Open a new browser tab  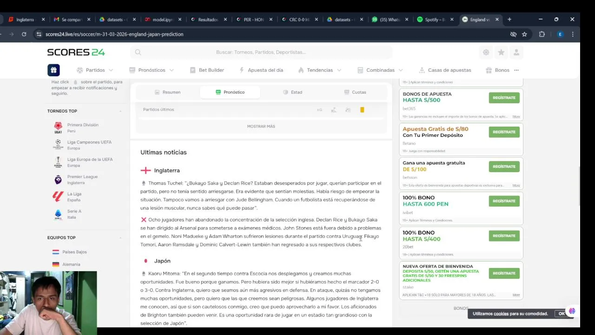point(509,20)
